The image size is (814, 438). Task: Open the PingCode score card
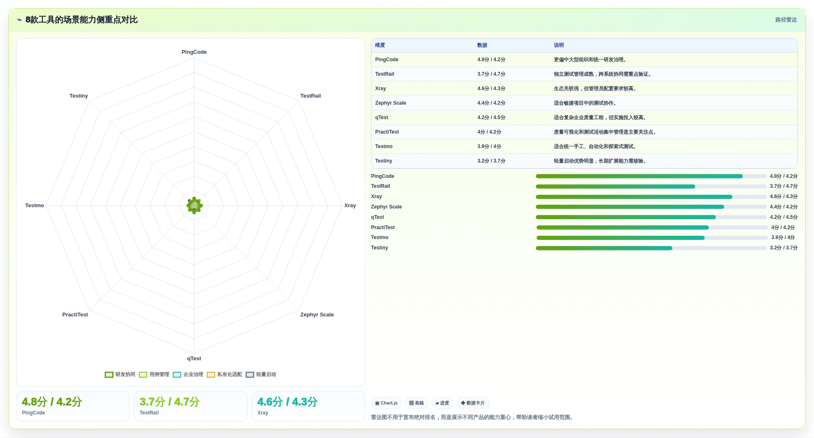tap(73, 406)
